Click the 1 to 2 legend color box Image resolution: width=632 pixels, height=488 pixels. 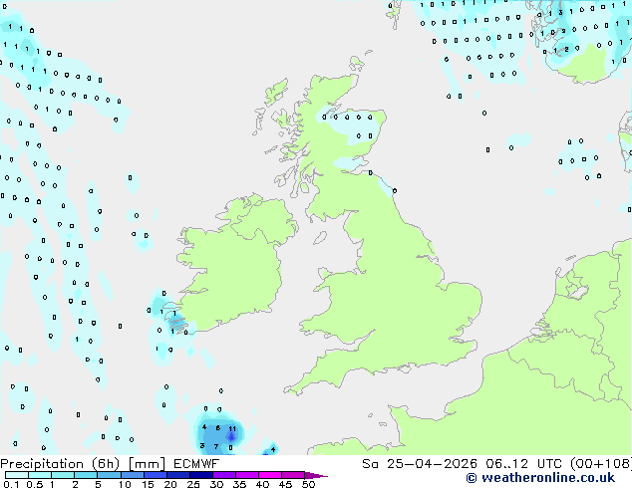[63, 475]
